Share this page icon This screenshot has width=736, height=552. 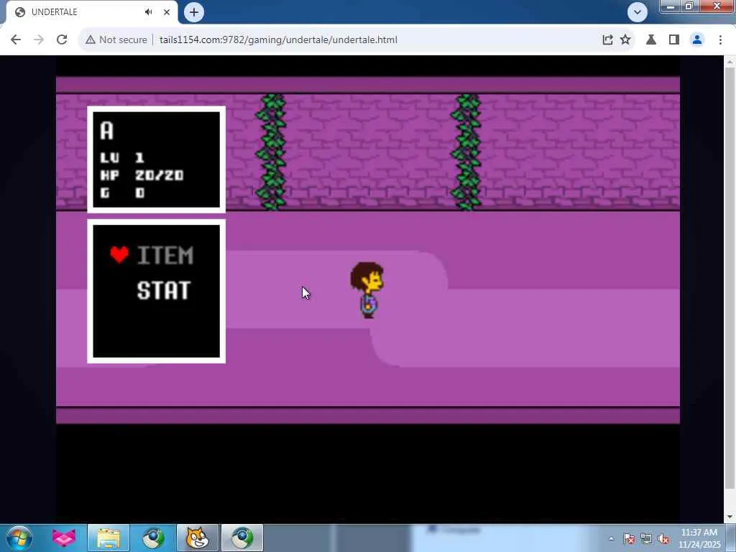[x=607, y=40]
